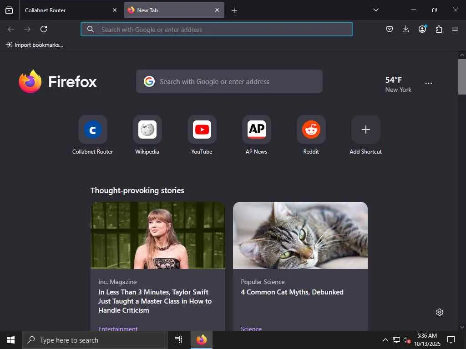466x349 pixels.
Task: Open the application hamburger menu
Action: pyautogui.click(x=455, y=29)
